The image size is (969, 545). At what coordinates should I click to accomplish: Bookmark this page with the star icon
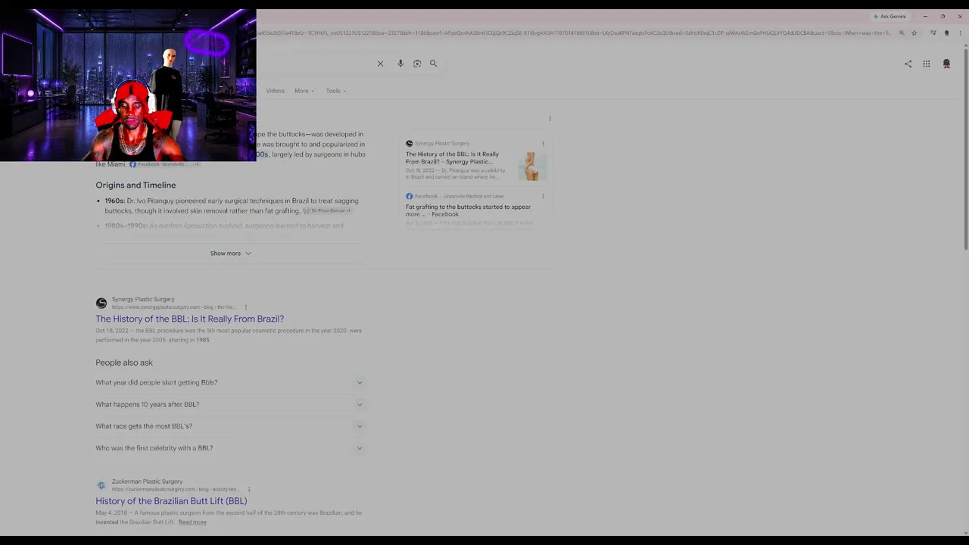point(914,33)
